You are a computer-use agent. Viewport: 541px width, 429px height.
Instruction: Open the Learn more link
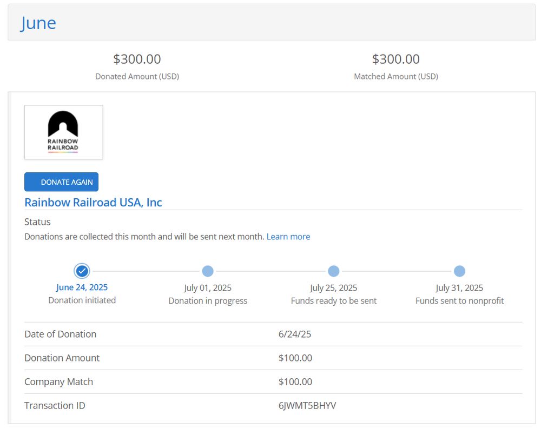click(x=288, y=237)
